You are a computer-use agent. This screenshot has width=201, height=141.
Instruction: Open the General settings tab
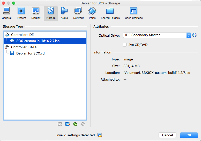pyautogui.click(x=7, y=13)
